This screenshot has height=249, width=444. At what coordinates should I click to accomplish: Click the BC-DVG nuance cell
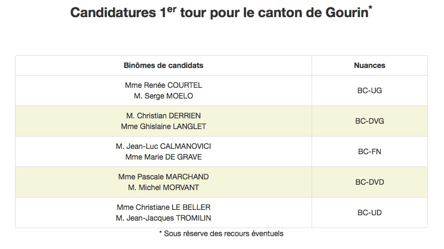point(369,121)
